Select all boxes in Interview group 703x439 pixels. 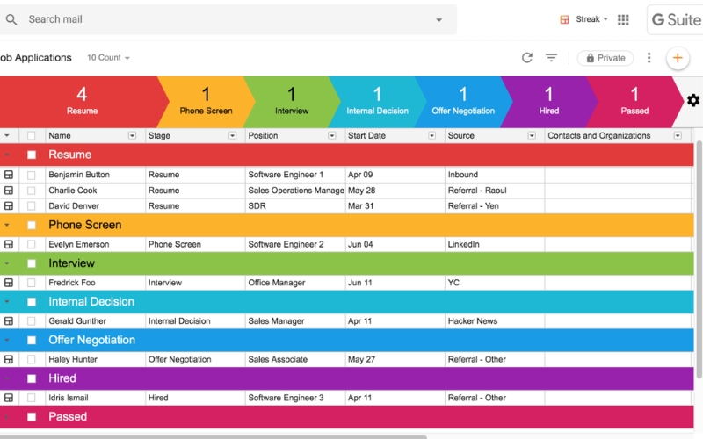point(32,263)
